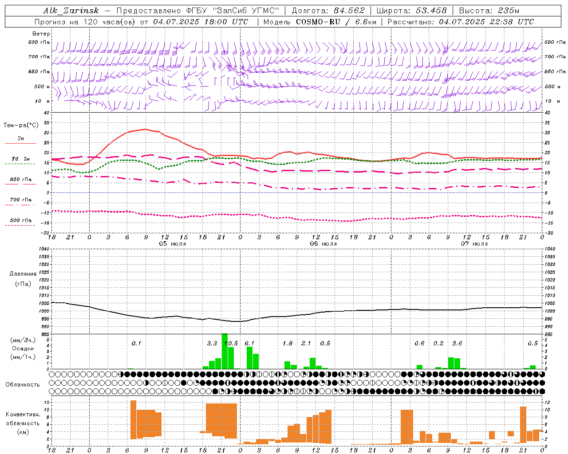The width and height of the screenshot is (568, 454).
Task: Click forecast start time "04.07.2025 18:00 UTC"
Action: (201, 22)
